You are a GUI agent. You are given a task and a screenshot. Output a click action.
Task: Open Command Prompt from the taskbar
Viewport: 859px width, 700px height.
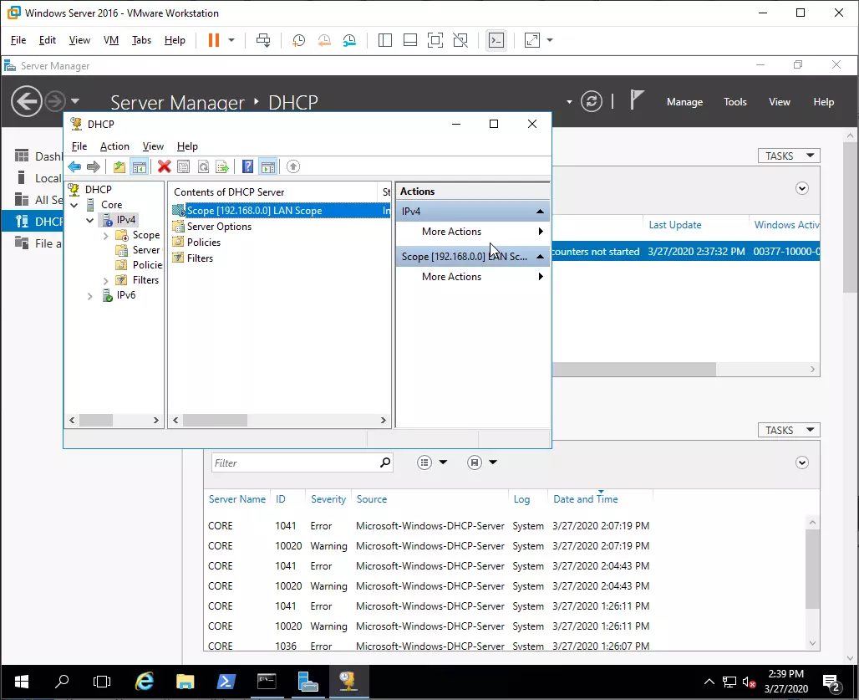coord(267,682)
